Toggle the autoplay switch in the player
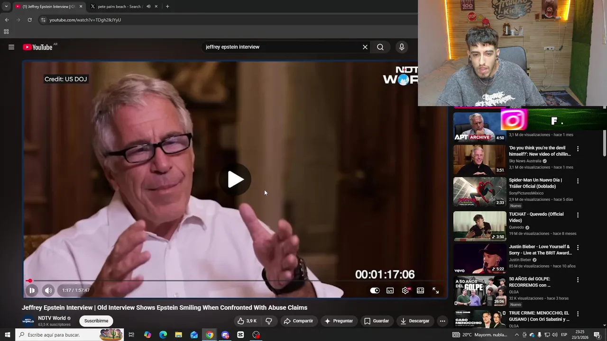This screenshot has width=607, height=341. coord(375,290)
